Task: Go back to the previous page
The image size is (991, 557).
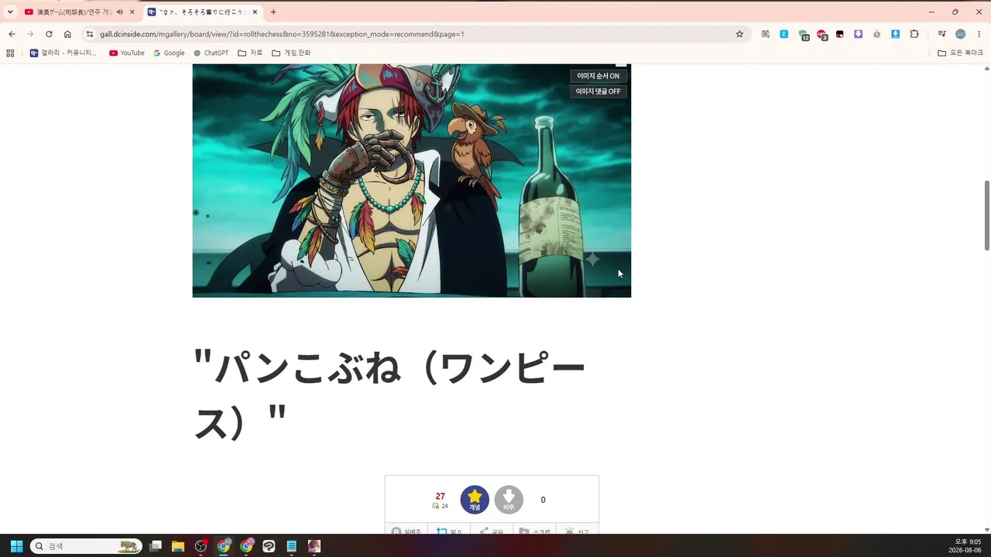Action: tap(12, 34)
